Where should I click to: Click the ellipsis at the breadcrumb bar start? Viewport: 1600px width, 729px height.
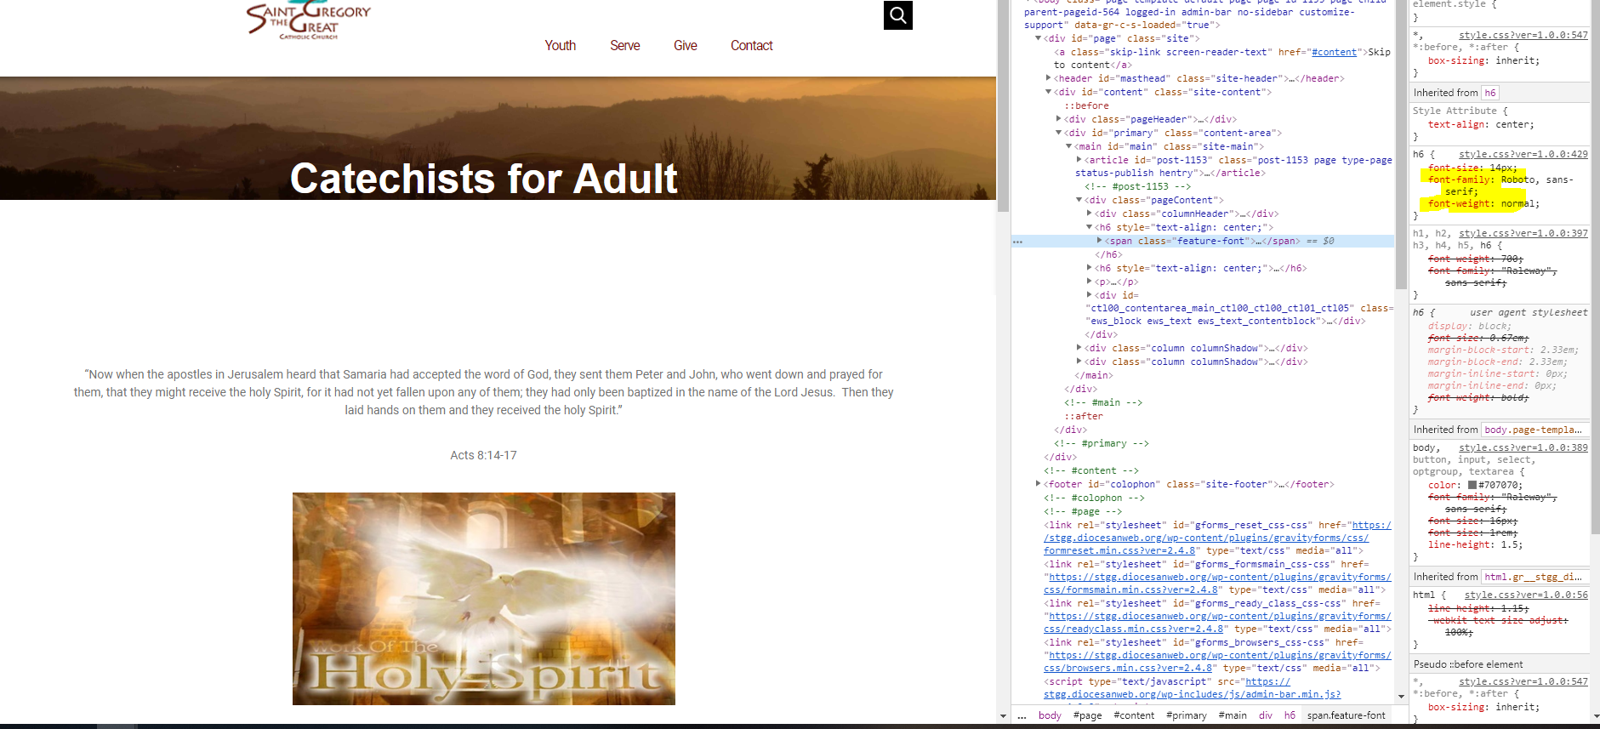pos(1022,715)
